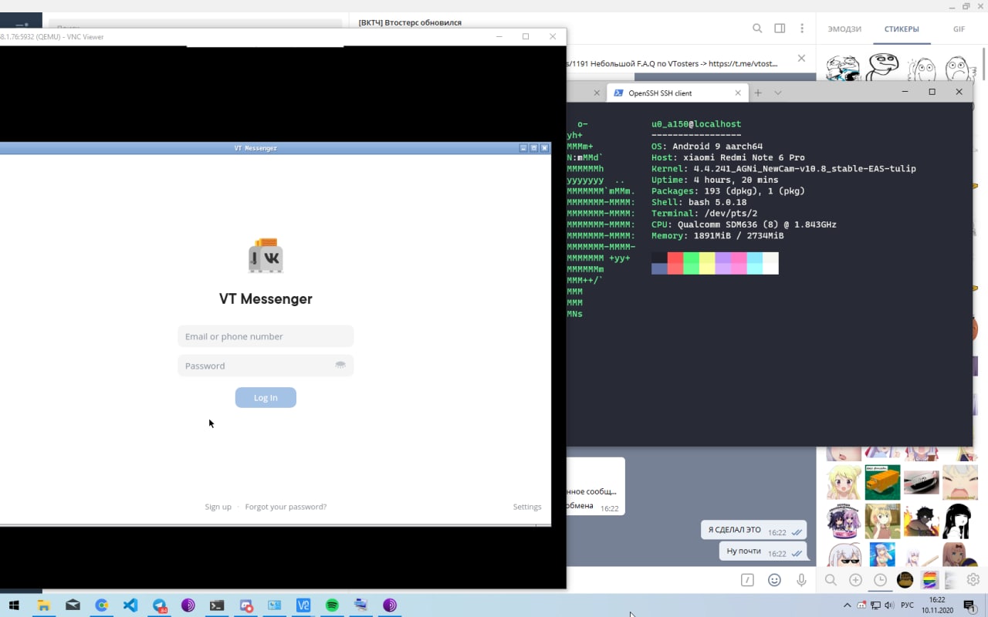988x617 pixels.
Task: Open the Windows Start menu
Action: pyautogui.click(x=14, y=605)
